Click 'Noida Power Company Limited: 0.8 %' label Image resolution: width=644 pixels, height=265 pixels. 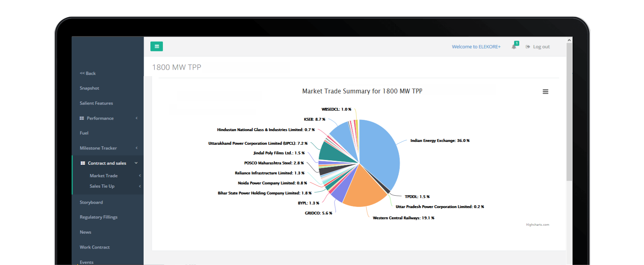click(272, 183)
